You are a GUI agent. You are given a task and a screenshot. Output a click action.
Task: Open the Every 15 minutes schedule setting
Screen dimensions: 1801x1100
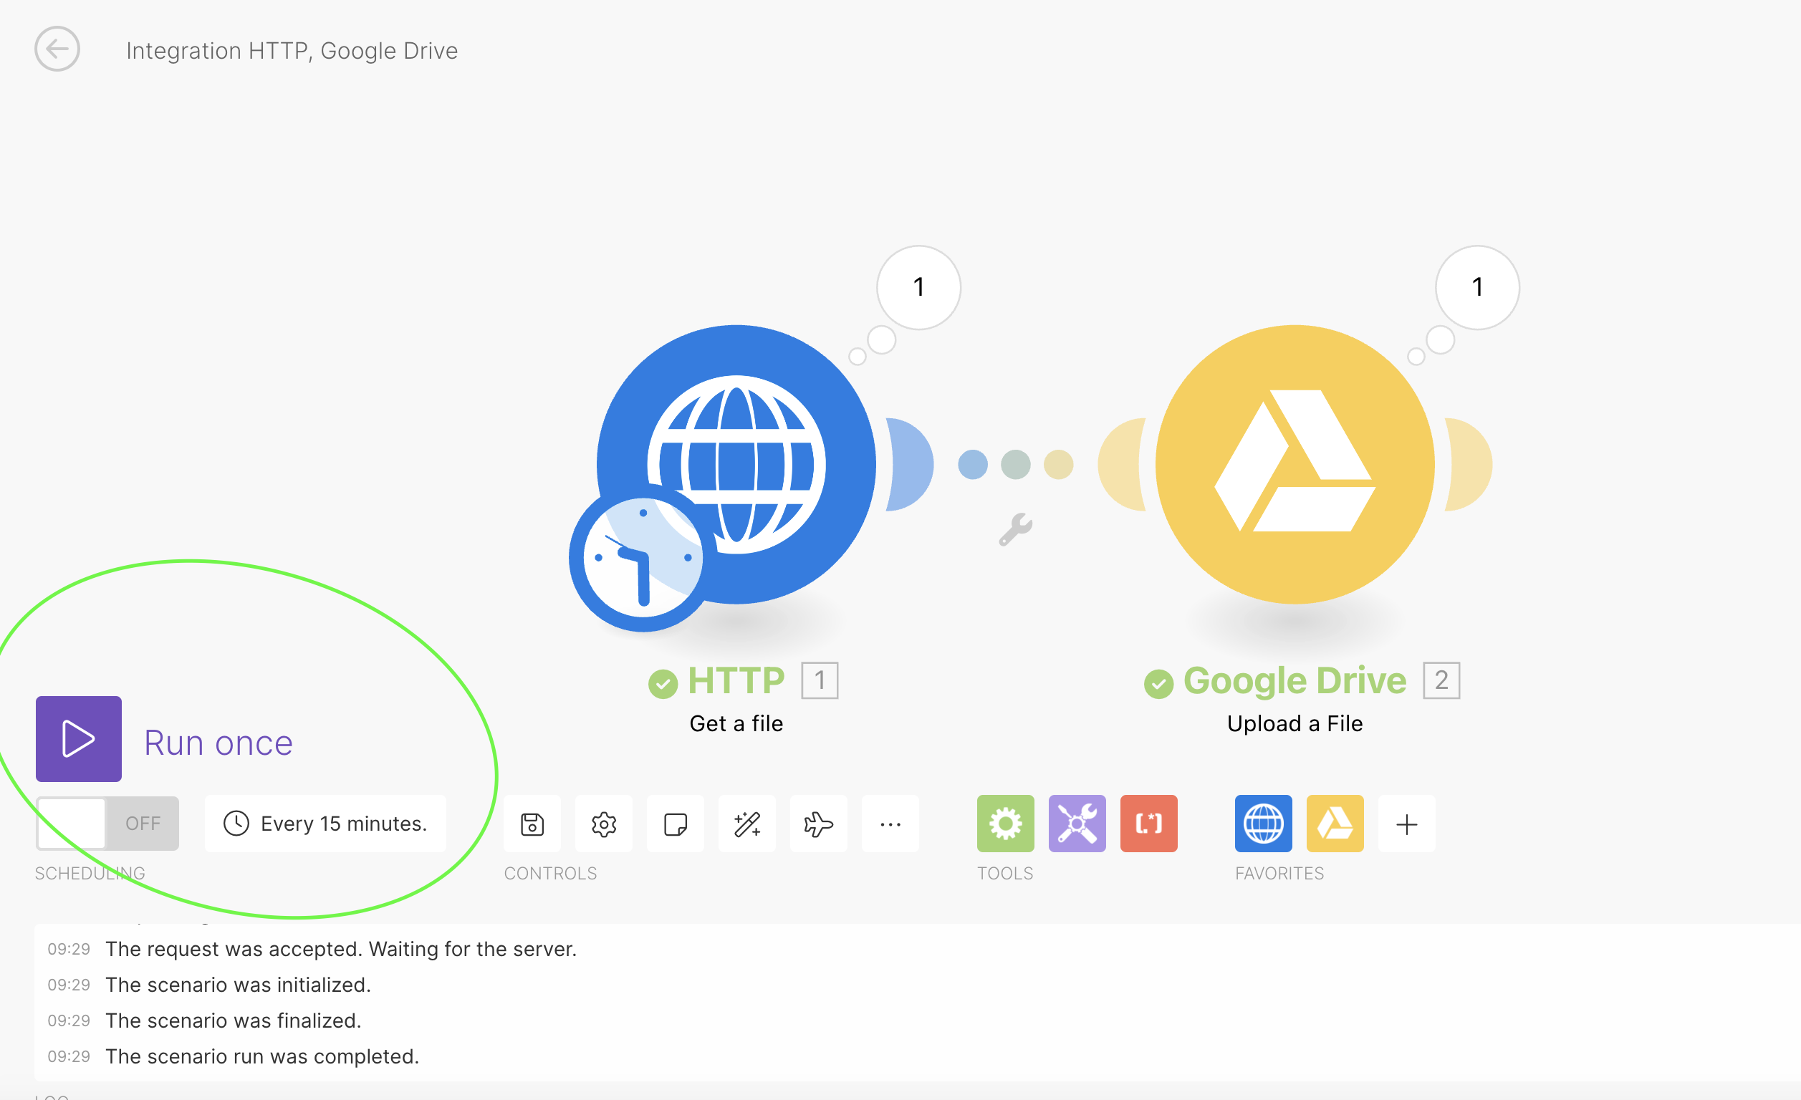pos(325,824)
